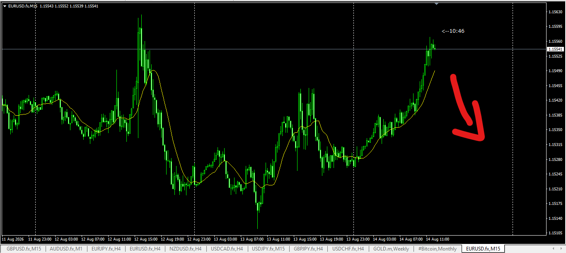566x253 pixels.
Task: Switch to the #Bitcoin,Monthly chart tab
Action: [x=437, y=249]
